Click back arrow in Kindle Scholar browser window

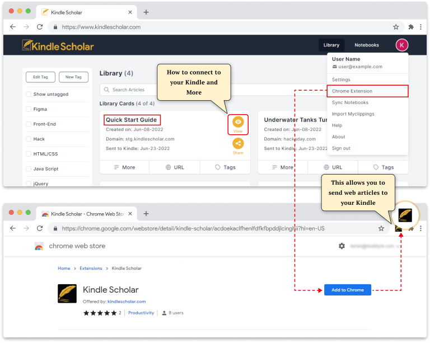13,27
